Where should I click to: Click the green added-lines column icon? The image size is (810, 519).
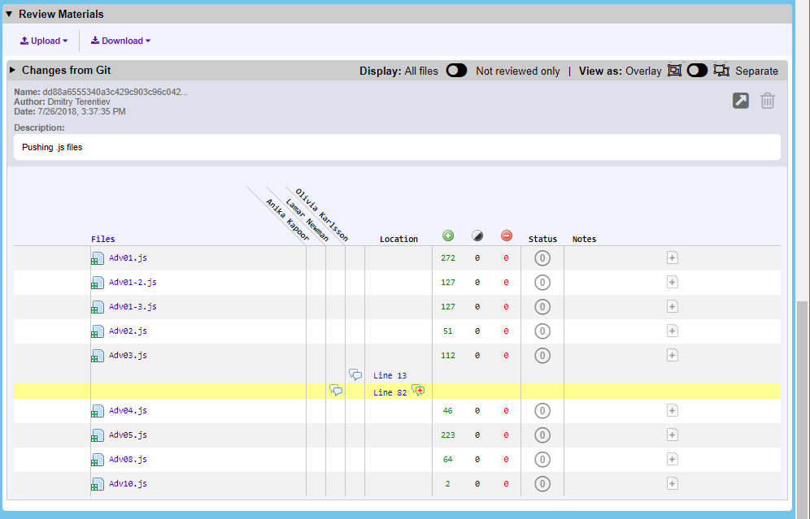(448, 236)
